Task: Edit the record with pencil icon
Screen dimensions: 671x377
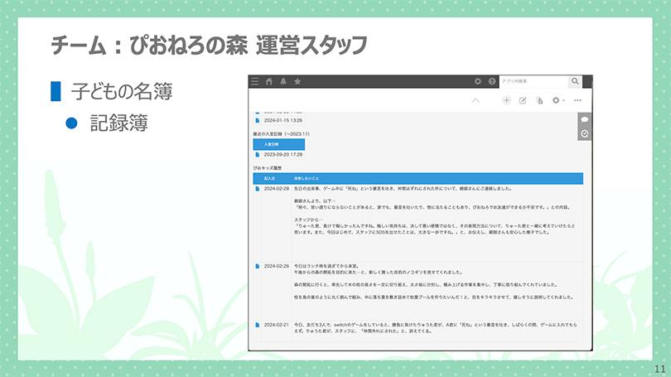Action: pyautogui.click(x=523, y=100)
